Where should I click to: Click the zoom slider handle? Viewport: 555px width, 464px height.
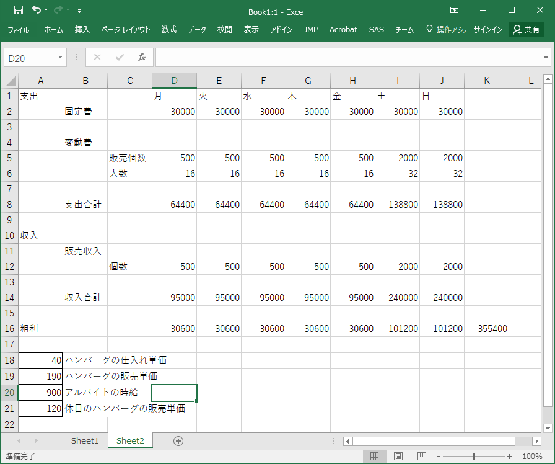[x=474, y=457]
